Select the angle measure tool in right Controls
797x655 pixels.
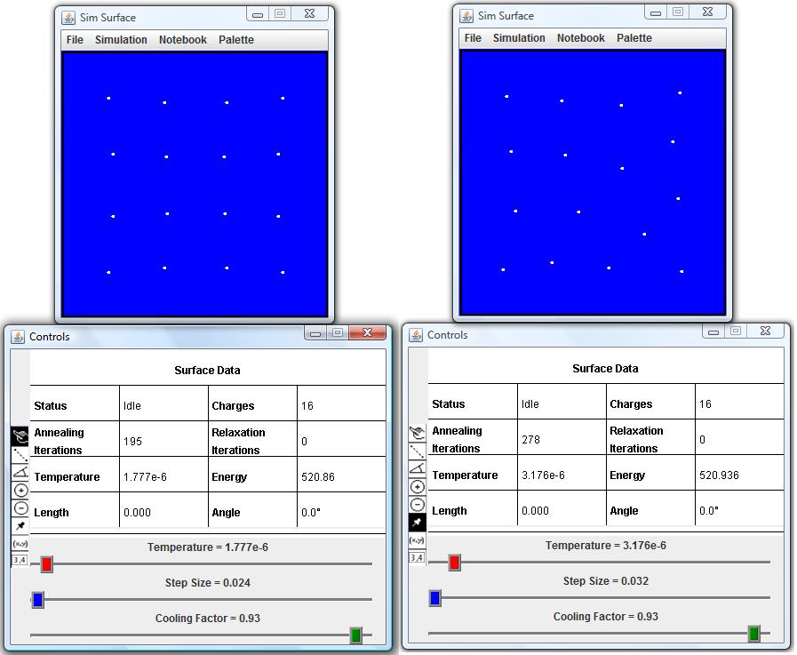click(x=417, y=469)
